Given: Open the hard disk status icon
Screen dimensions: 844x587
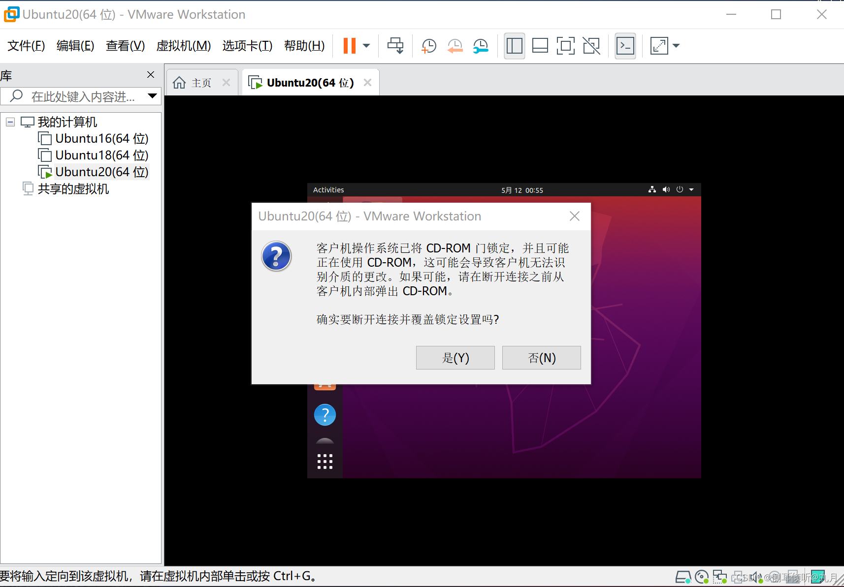Looking at the screenshot, I should [683, 577].
